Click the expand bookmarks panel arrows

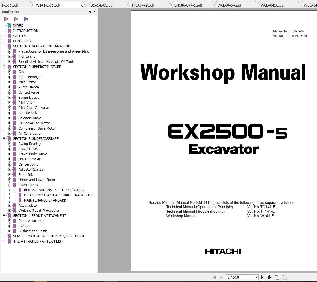pyautogui.click(x=90, y=12)
